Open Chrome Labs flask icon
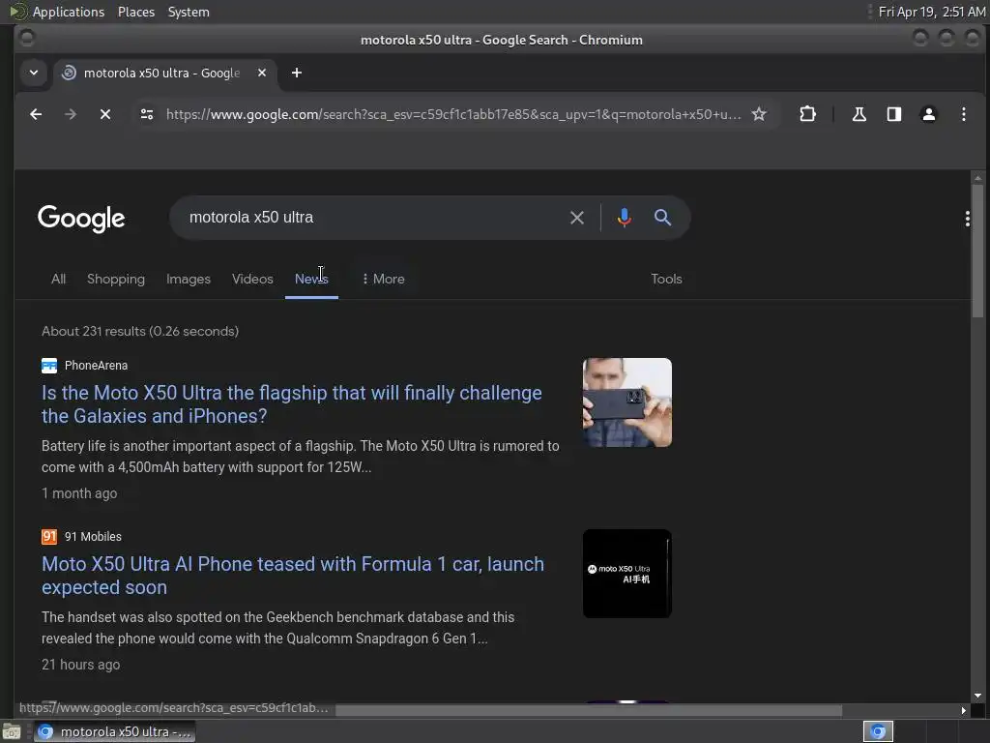This screenshot has height=743, width=990. coord(859,114)
